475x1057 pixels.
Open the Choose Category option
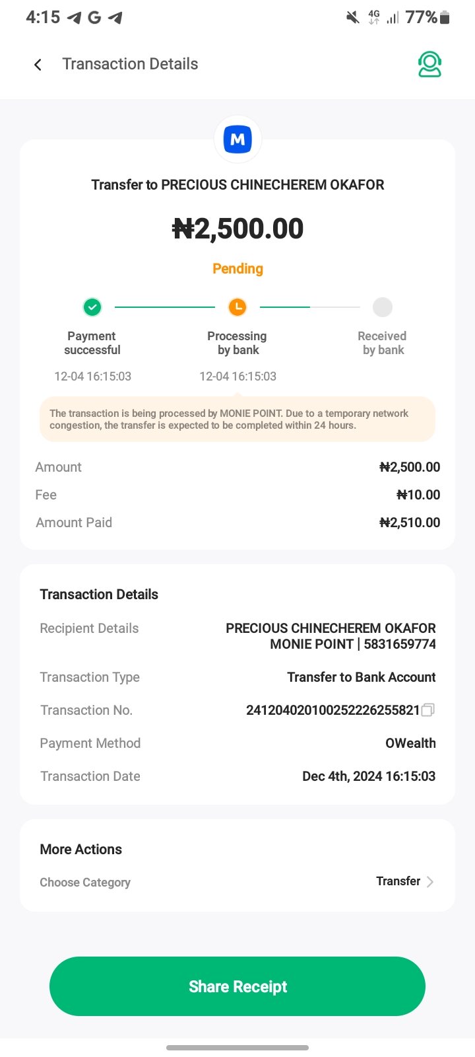point(85,883)
